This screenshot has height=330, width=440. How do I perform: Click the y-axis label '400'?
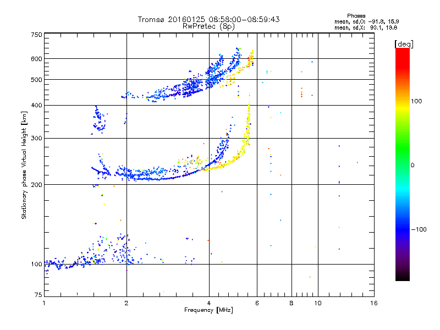tap(36, 106)
